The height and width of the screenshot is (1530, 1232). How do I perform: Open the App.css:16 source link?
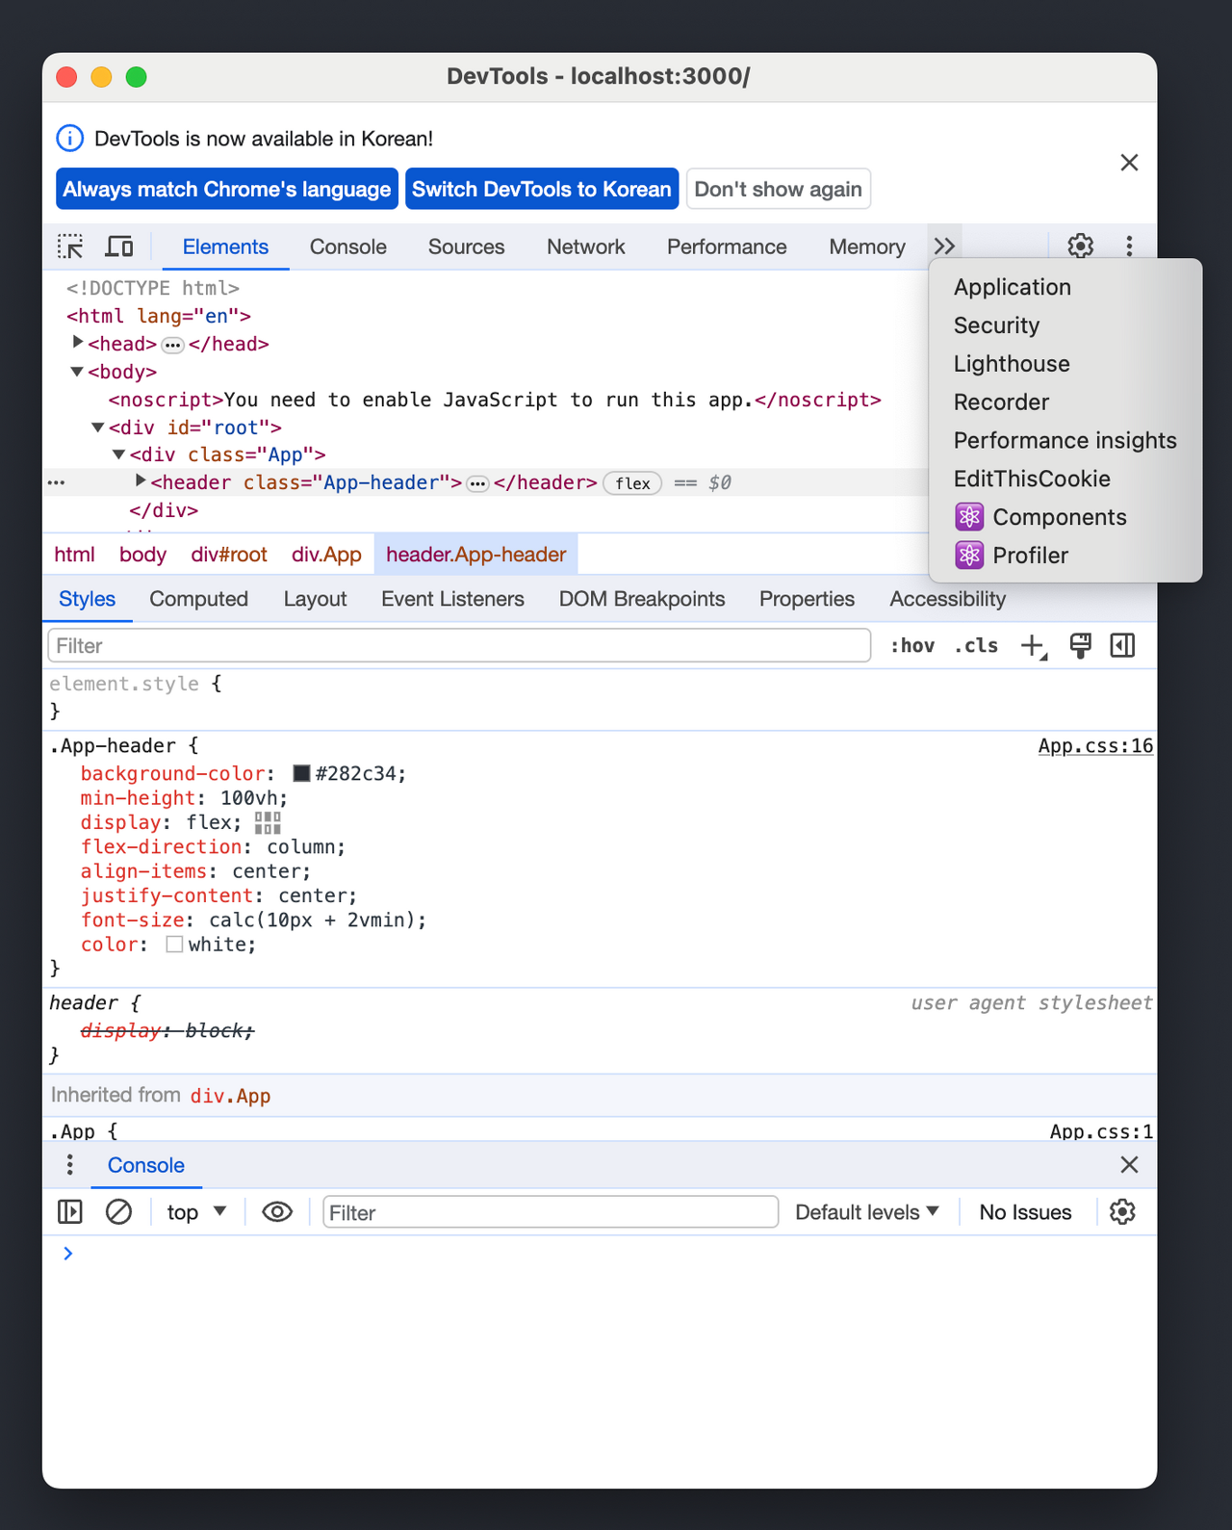pos(1095,746)
